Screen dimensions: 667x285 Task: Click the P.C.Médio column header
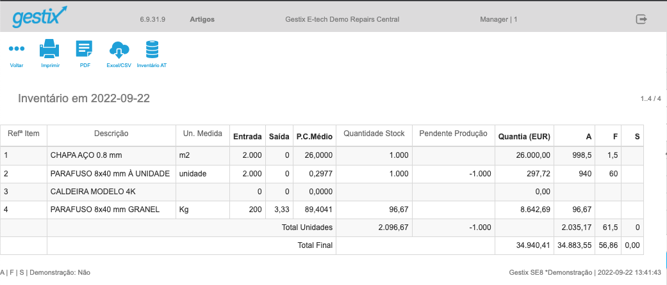315,137
